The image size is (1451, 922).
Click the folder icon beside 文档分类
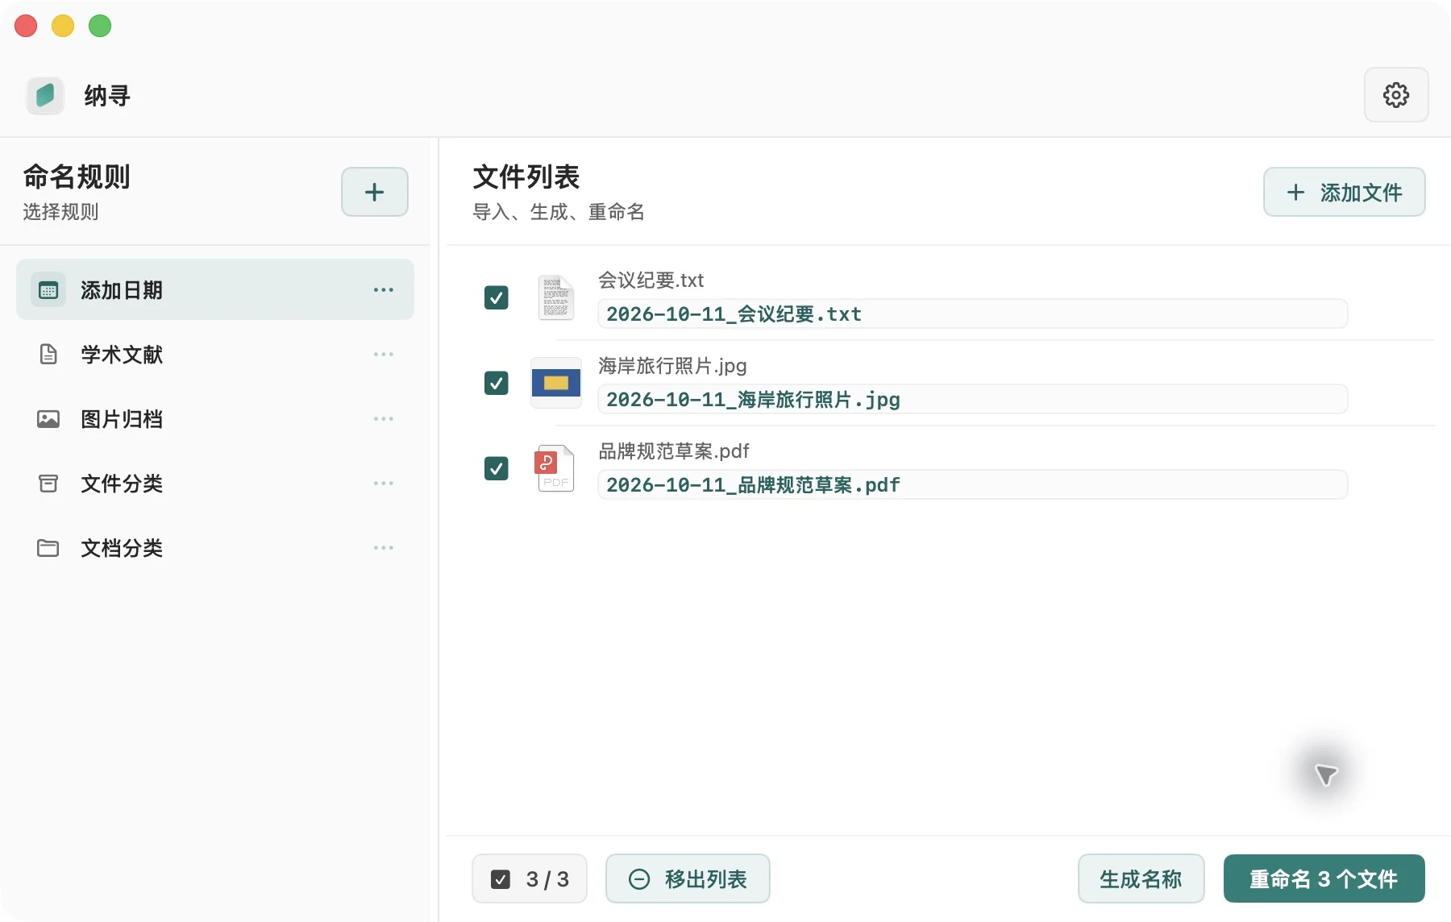click(x=48, y=548)
